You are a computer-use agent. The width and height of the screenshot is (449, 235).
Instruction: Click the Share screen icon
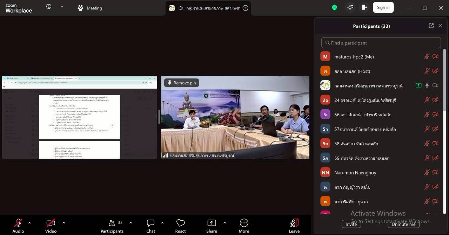coord(212,226)
